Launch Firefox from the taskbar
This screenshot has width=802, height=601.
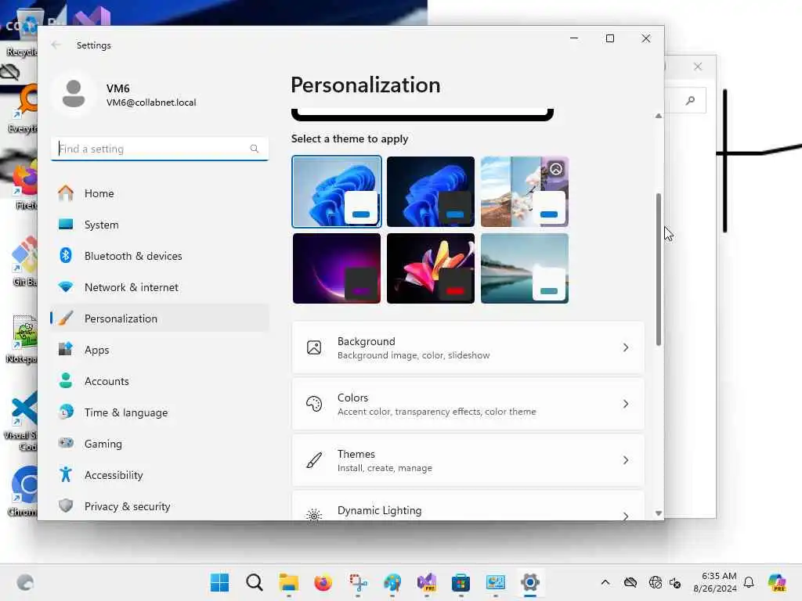pyautogui.click(x=323, y=582)
